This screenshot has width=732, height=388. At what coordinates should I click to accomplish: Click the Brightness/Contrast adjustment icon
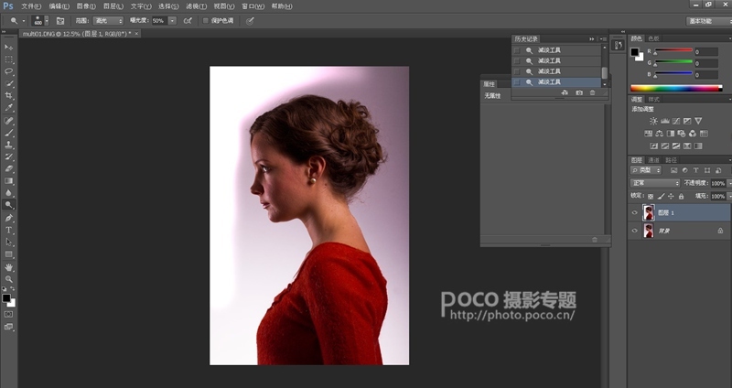653,121
